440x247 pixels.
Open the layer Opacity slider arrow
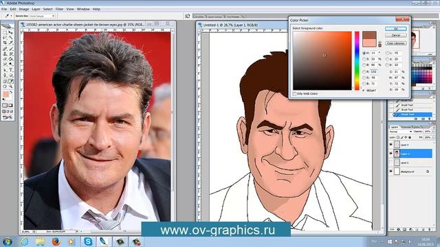(432, 131)
